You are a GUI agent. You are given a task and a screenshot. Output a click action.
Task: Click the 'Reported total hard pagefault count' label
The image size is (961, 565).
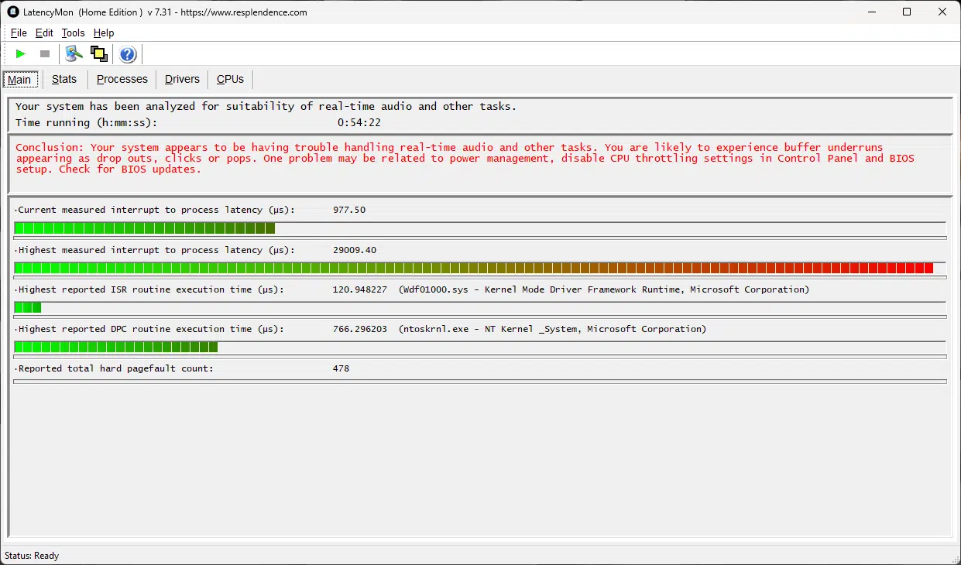point(115,368)
